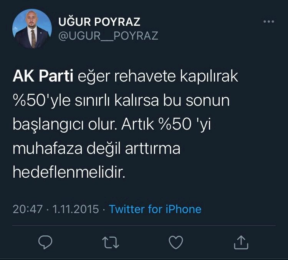
Task: Click the %50'yle text in the tweet
Action: coord(42,101)
